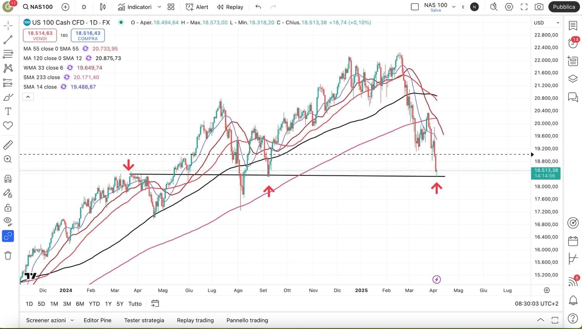Click the NAS100 symbol search field

[38, 7]
